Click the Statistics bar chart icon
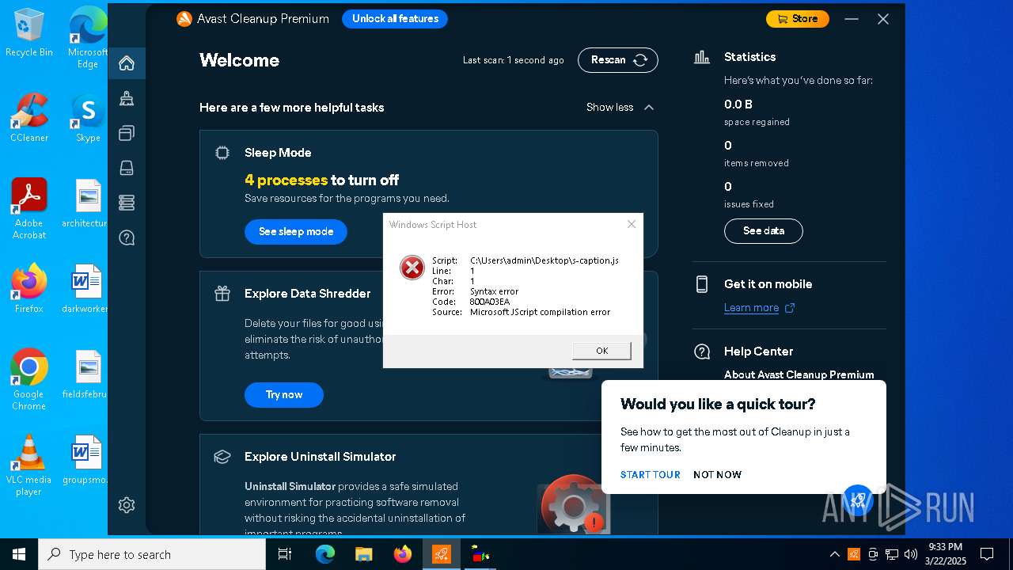Viewport: 1013px width, 570px height. [702, 57]
